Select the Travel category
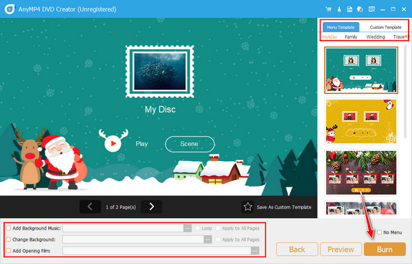Viewport: 412px width, 264px height. [x=398, y=37]
